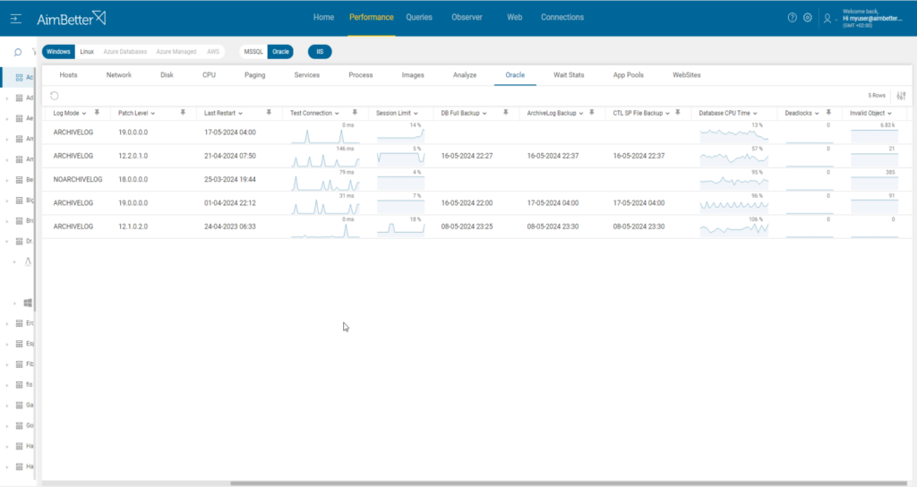Image resolution: width=917 pixels, height=487 pixels.
Task: Open the user profile icon
Action: tap(827, 19)
